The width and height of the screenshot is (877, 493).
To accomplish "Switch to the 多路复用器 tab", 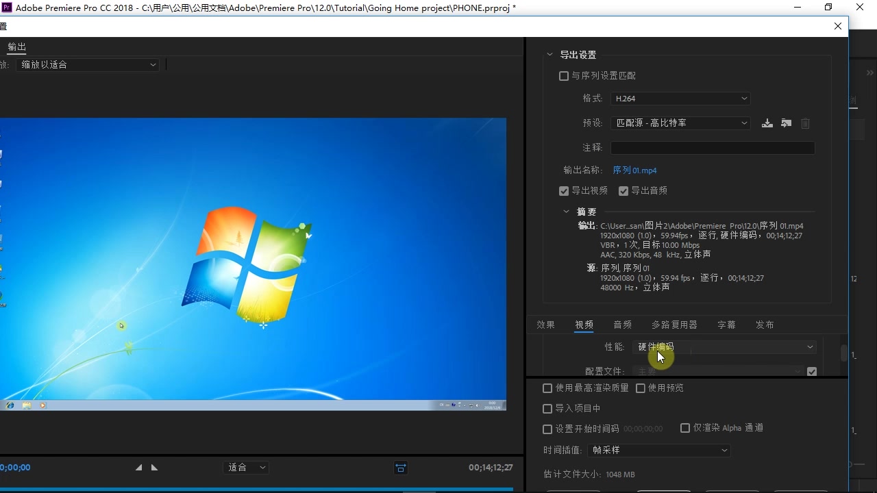I will click(x=674, y=325).
